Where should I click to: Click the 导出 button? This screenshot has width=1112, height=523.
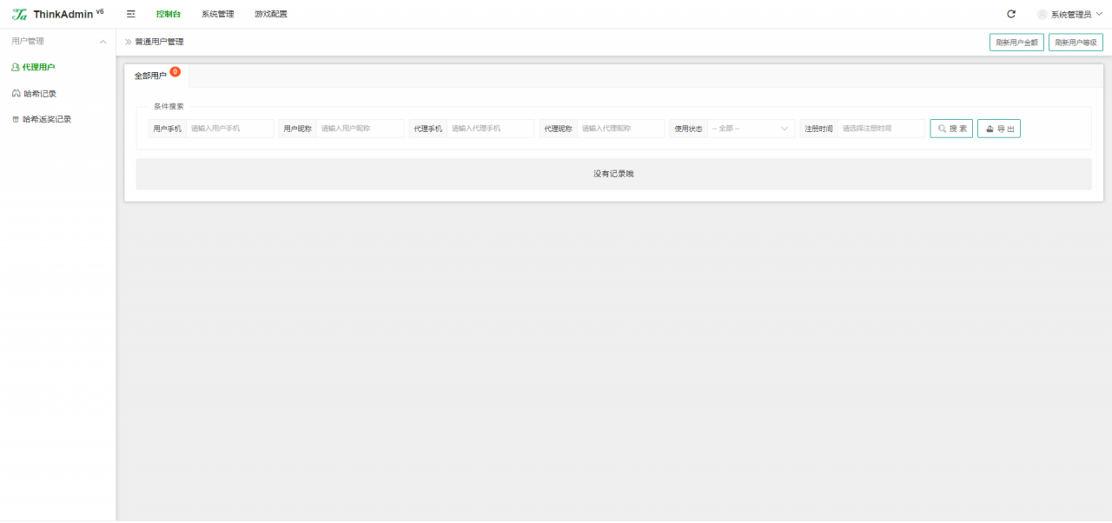(999, 129)
